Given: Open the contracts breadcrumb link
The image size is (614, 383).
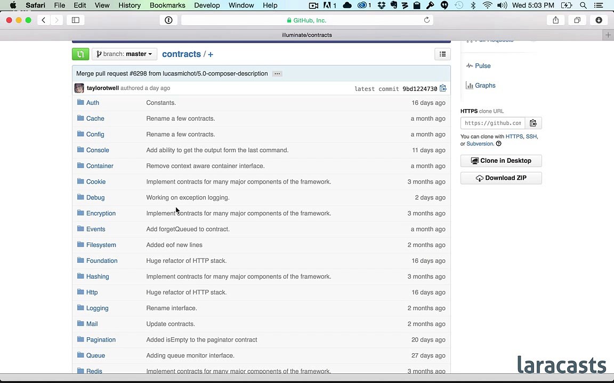Looking at the screenshot, I should coord(181,54).
